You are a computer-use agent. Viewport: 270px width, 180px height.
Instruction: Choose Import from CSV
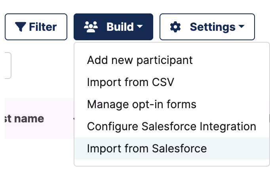pos(131,82)
